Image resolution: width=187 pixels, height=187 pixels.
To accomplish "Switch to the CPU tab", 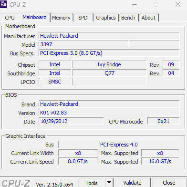I will 10,18.
